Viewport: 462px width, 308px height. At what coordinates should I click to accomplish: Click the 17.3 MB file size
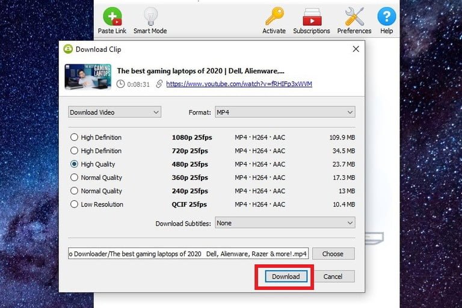click(344, 177)
